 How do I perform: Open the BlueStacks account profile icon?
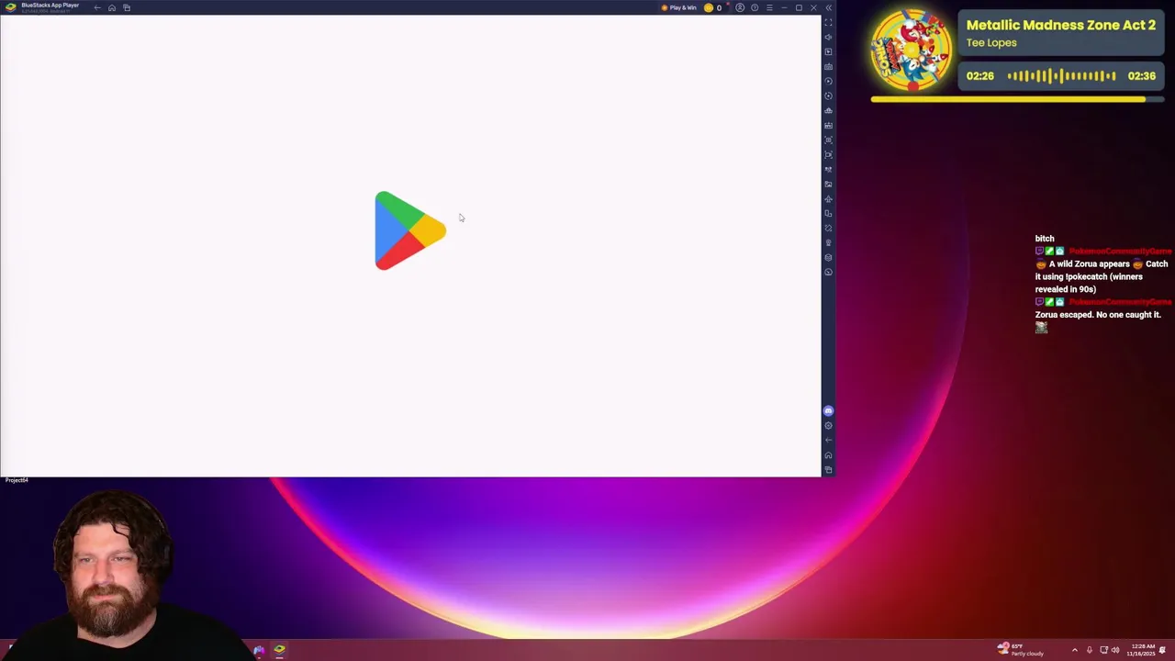pyautogui.click(x=740, y=7)
